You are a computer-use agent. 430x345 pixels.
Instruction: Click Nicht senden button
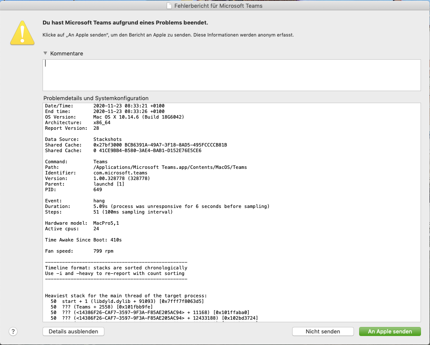(x=323, y=331)
